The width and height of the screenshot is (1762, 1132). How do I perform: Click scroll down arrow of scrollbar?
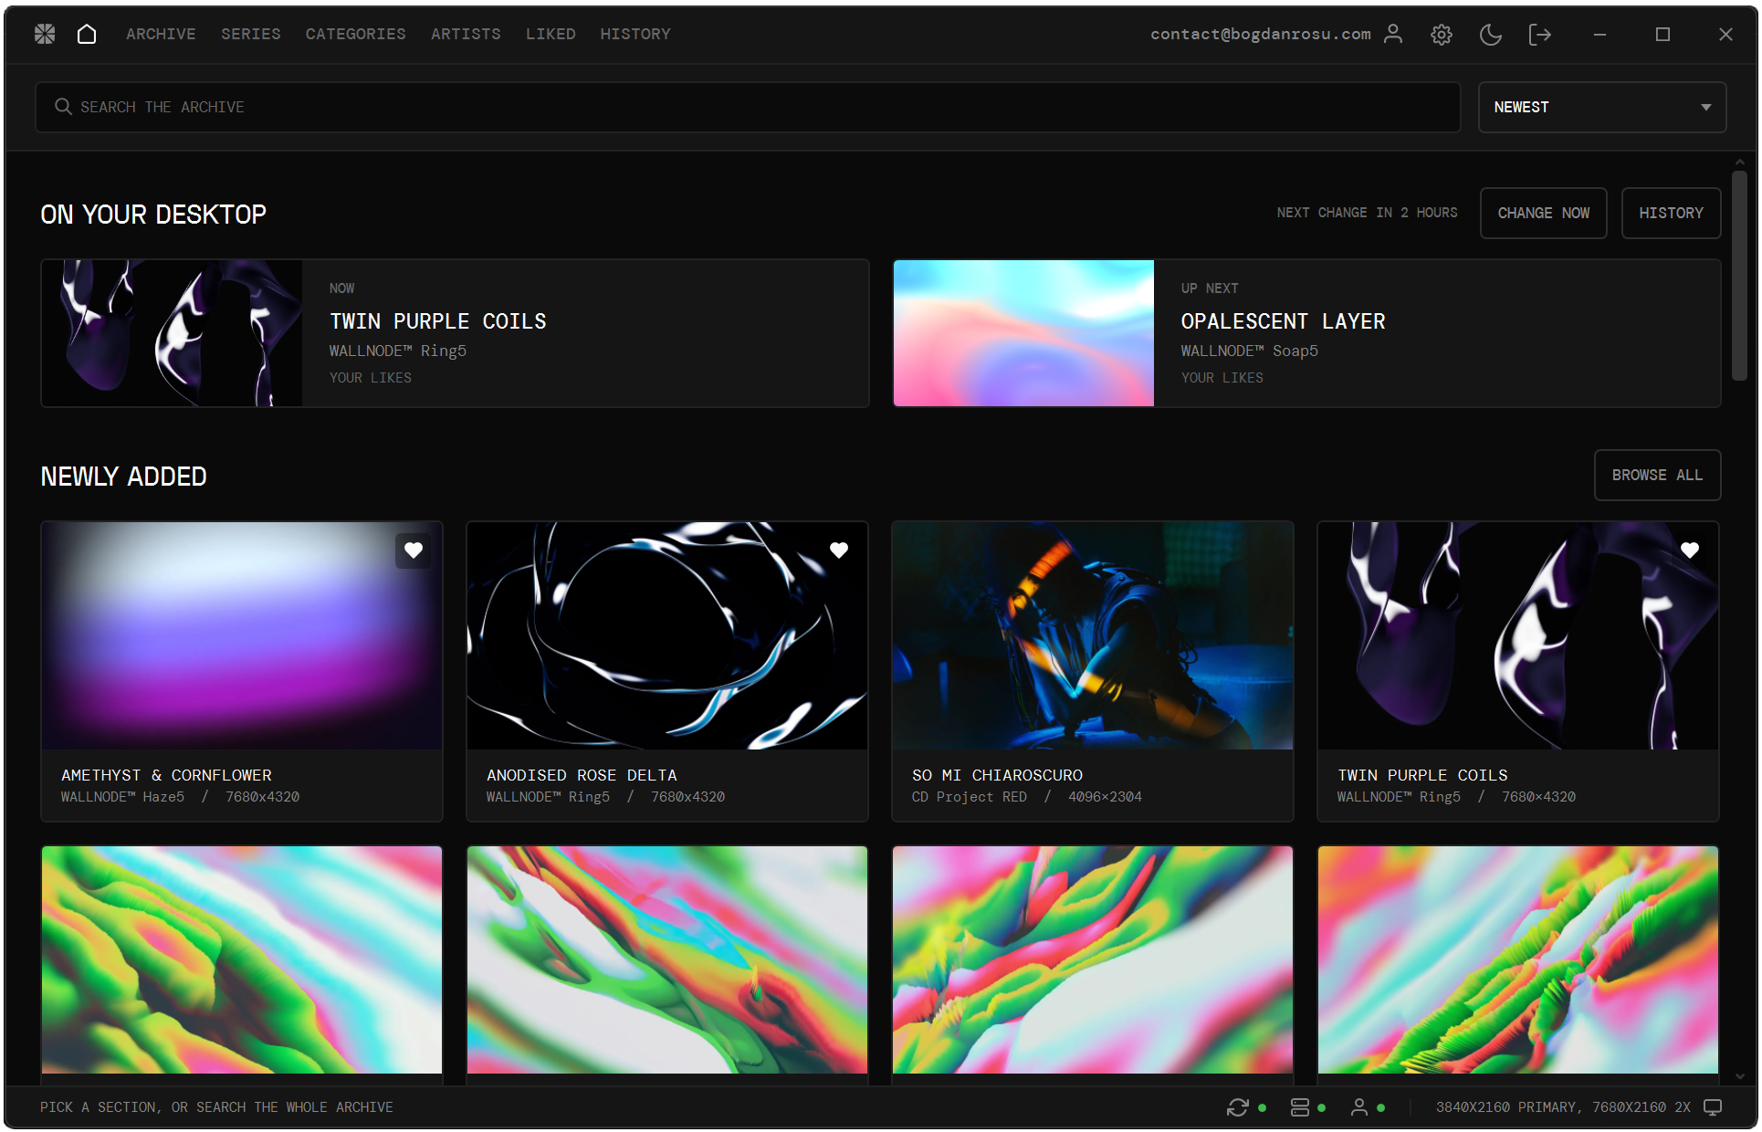1739,1076
